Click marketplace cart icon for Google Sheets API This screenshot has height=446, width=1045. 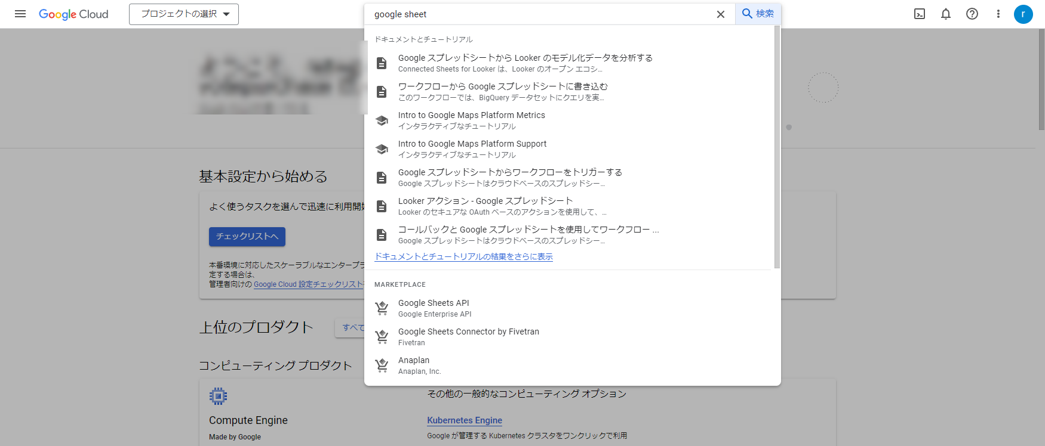tap(382, 308)
